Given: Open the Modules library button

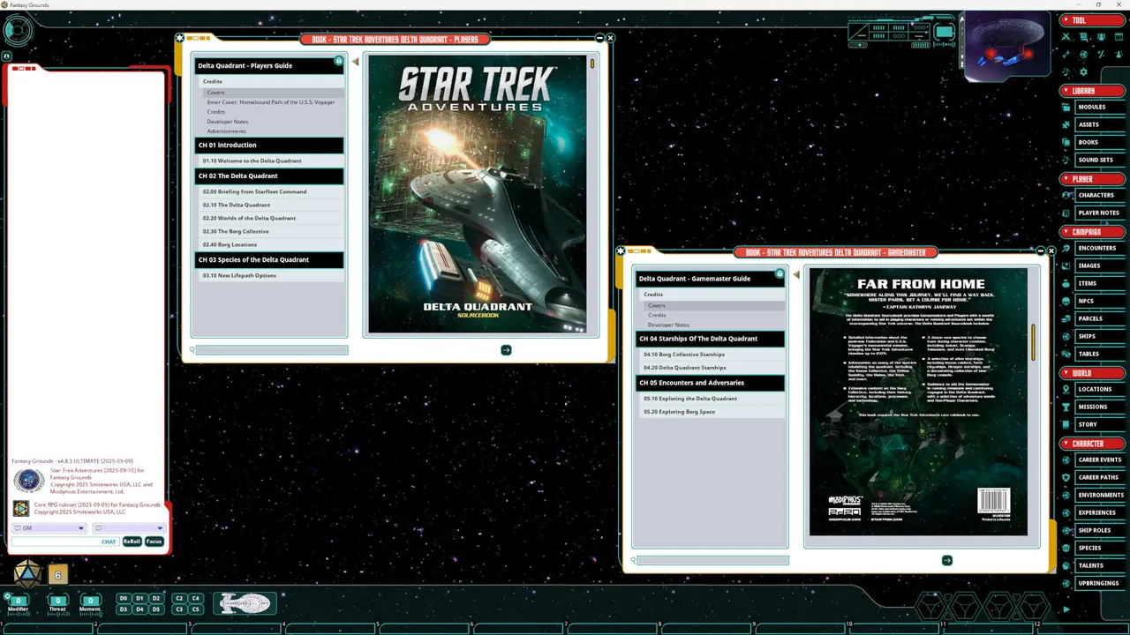Looking at the screenshot, I should coord(1100,107).
